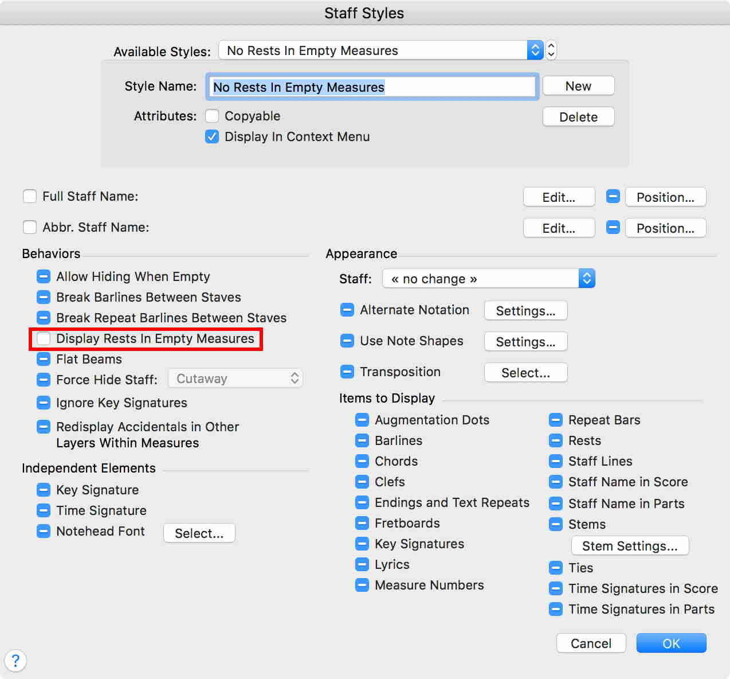Toggle the Transposition checkbox
The height and width of the screenshot is (679, 730).
347,372
